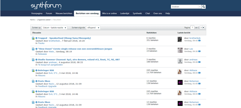The image size is (241, 108).
Task: Click the Slow Down thread status icon
Action: (33, 49)
